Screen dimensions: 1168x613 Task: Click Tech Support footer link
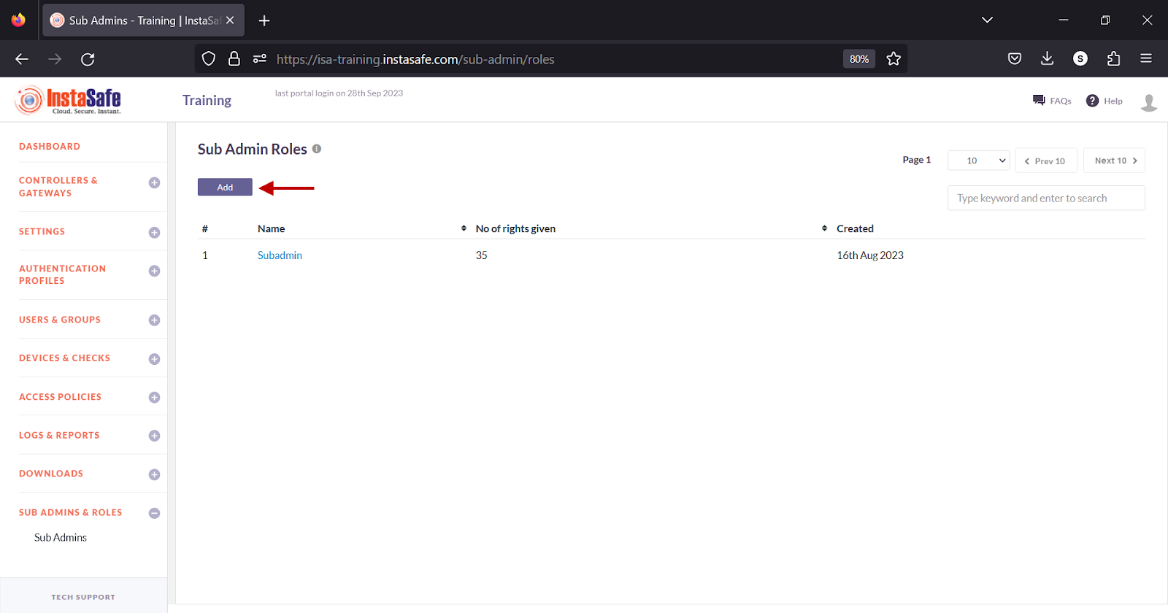tap(83, 597)
